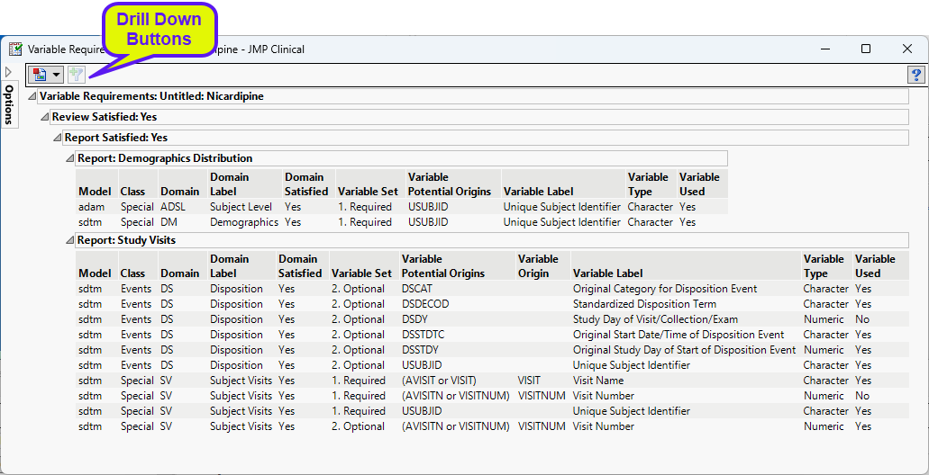
Task: Open the Help question mark icon
Action: click(915, 75)
